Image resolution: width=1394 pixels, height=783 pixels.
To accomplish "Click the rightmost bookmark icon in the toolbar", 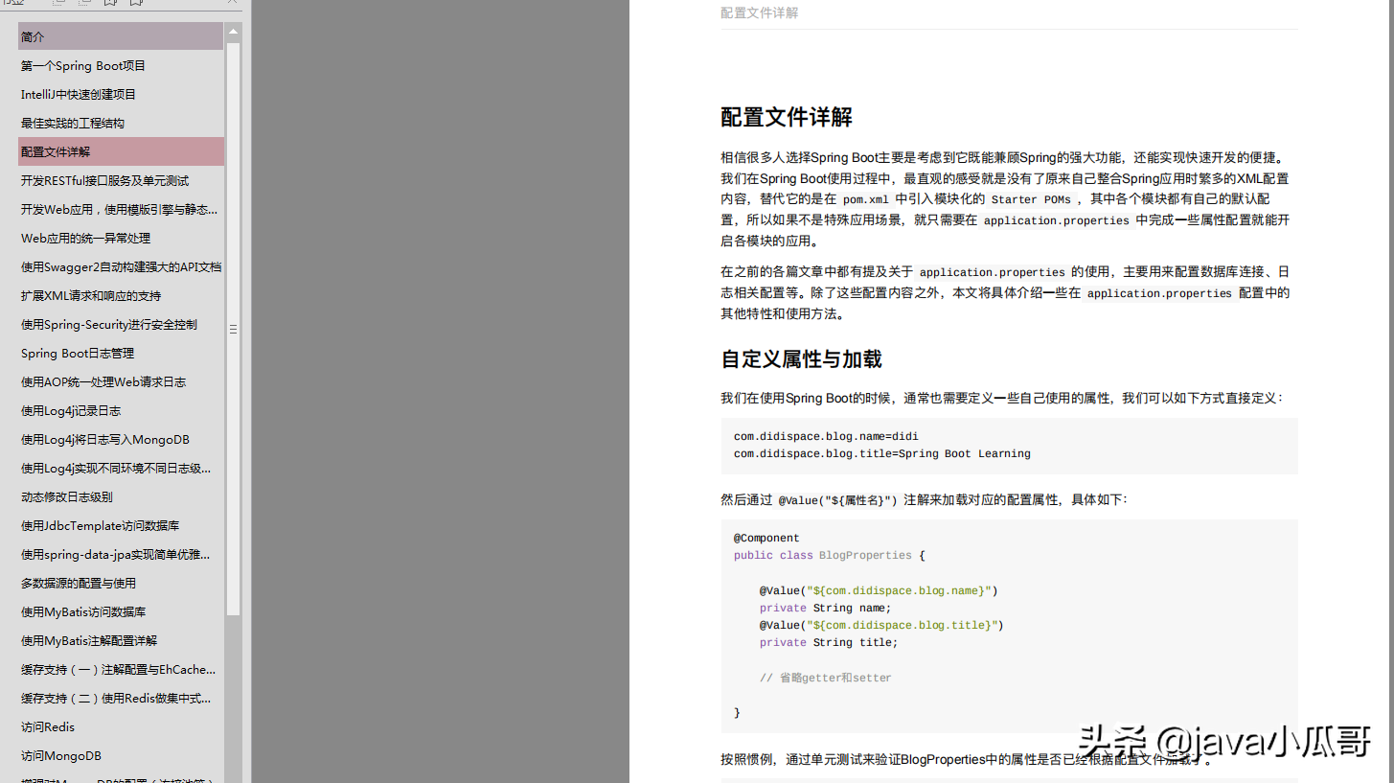I will [x=135, y=3].
